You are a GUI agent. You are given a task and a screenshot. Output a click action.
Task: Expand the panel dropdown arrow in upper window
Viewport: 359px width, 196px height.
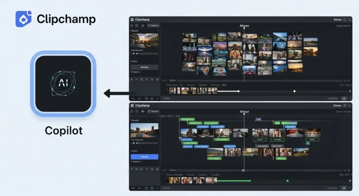coord(157,31)
